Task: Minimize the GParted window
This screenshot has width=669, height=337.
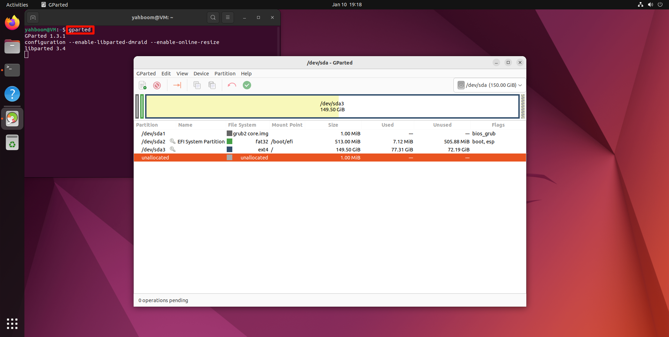Action: pos(496,63)
